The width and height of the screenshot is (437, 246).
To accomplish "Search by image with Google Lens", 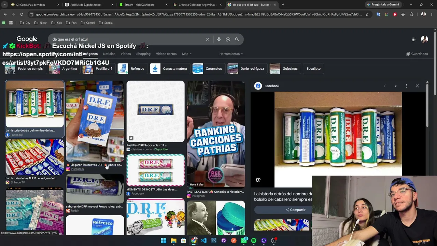I will point(228,39).
